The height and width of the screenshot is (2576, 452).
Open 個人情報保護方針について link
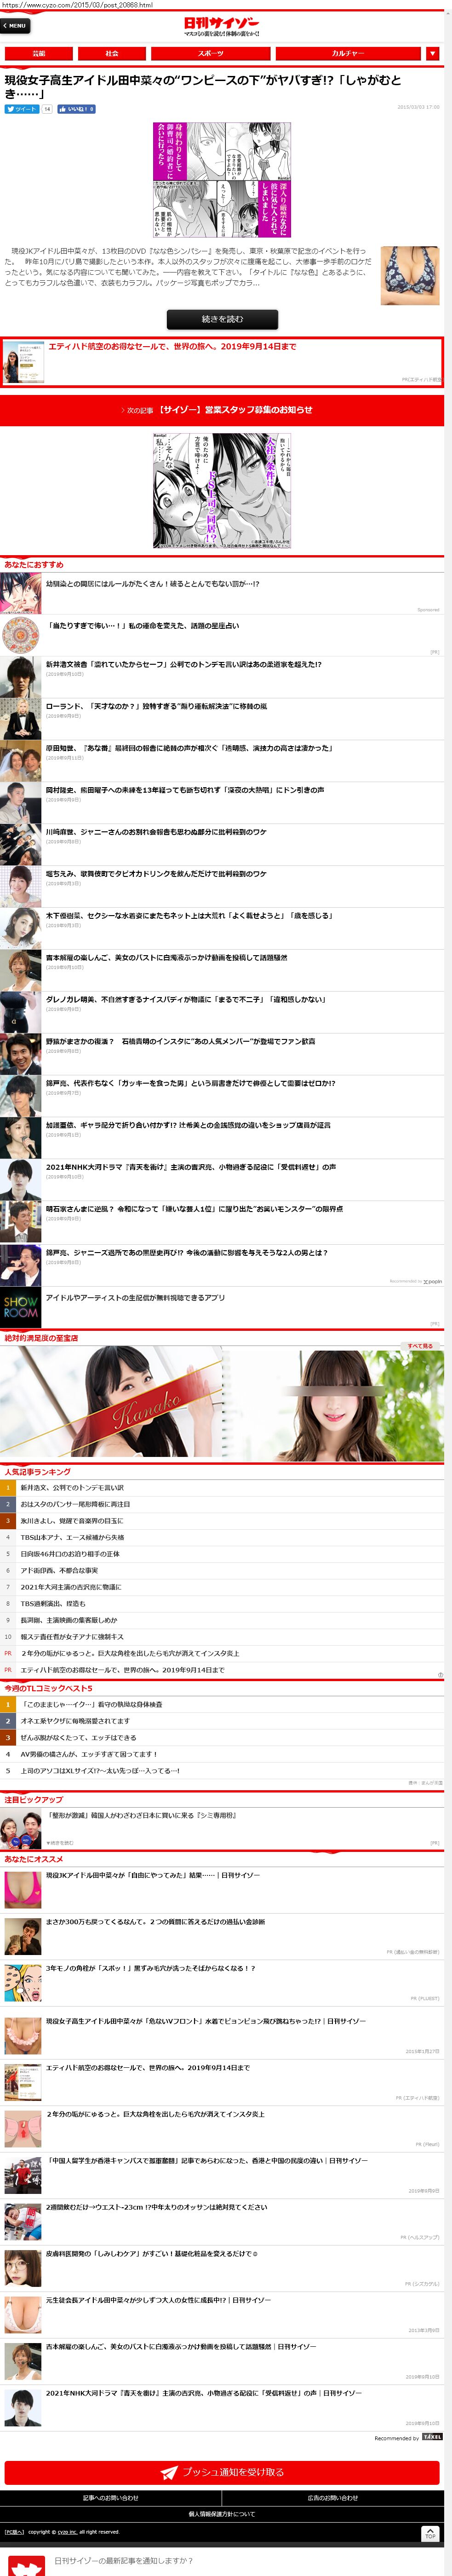pyautogui.click(x=222, y=2514)
